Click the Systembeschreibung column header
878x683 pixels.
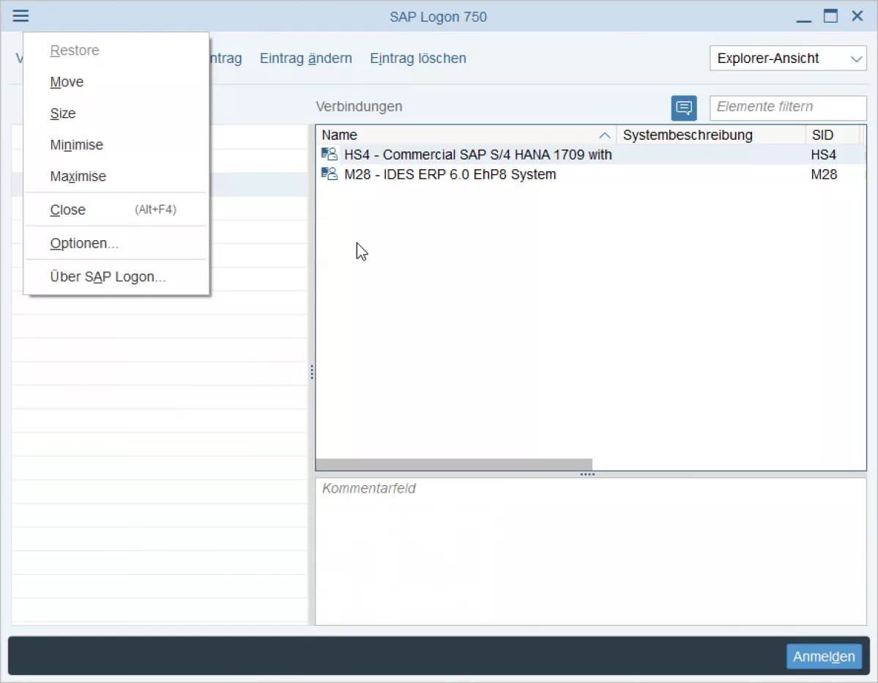[711, 135]
